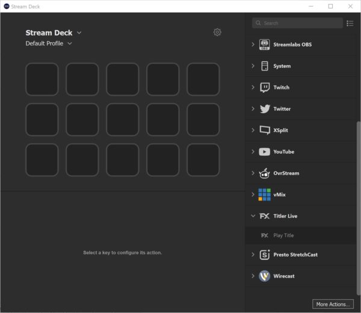Click the Streamlabs OBS label
The height and width of the screenshot is (313, 361).
click(x=292, y=45)
